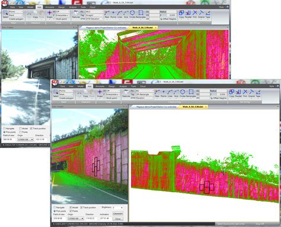Click Direction input in front window viewer panel
The image size is (281, 227).
pos(91,219)
